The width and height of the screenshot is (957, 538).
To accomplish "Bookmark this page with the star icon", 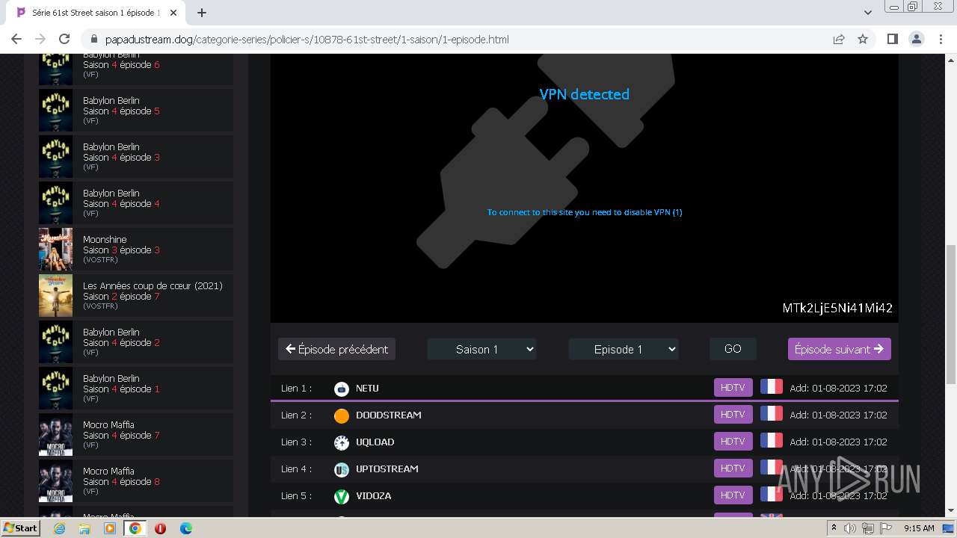I will [x=863, y=39].
